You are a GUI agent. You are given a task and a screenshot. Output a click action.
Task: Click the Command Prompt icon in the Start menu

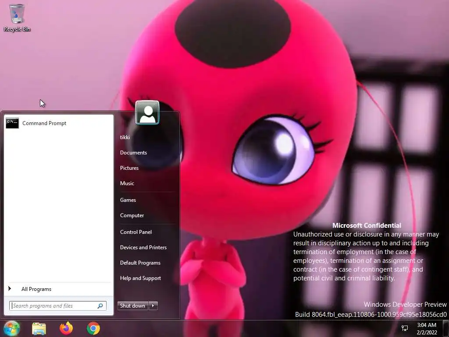[12, 123]
